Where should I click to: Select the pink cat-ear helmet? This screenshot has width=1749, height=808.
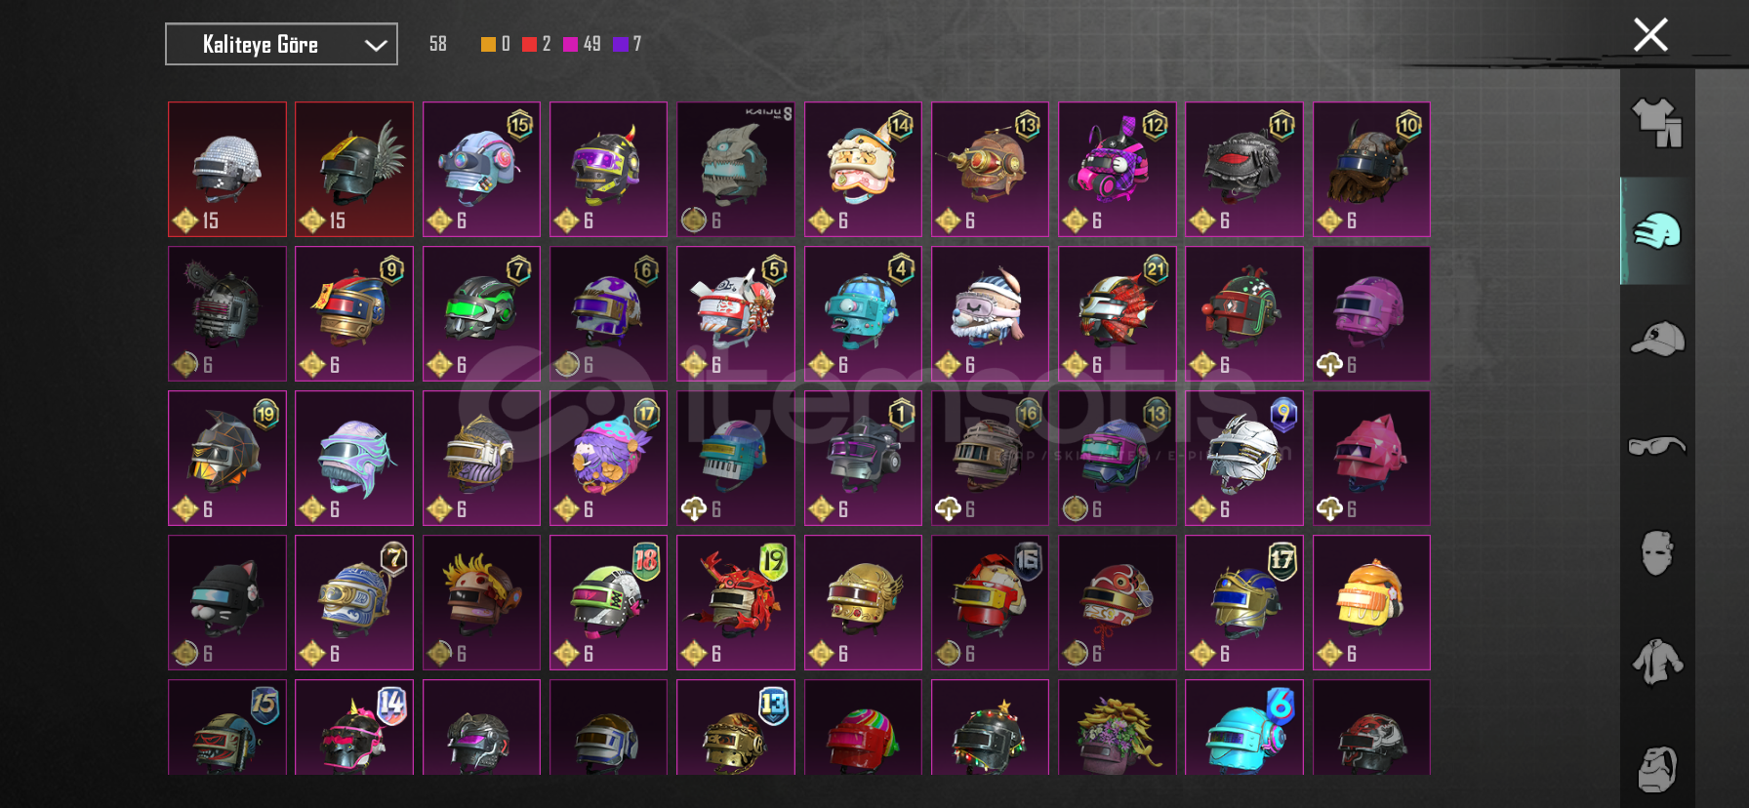1371,458
